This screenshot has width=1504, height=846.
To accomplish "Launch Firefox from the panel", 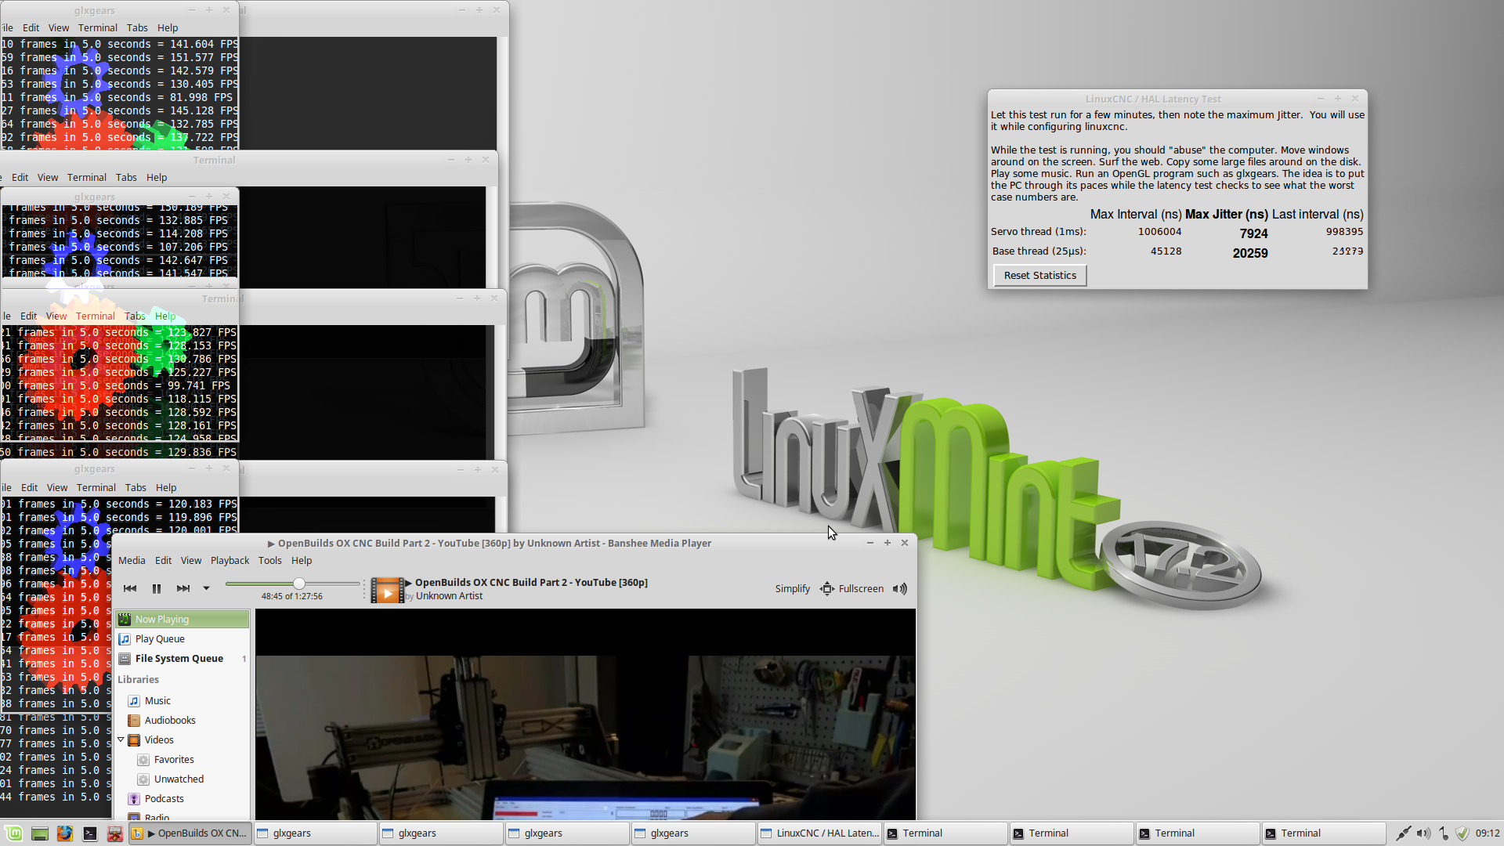I will [64, 833].
